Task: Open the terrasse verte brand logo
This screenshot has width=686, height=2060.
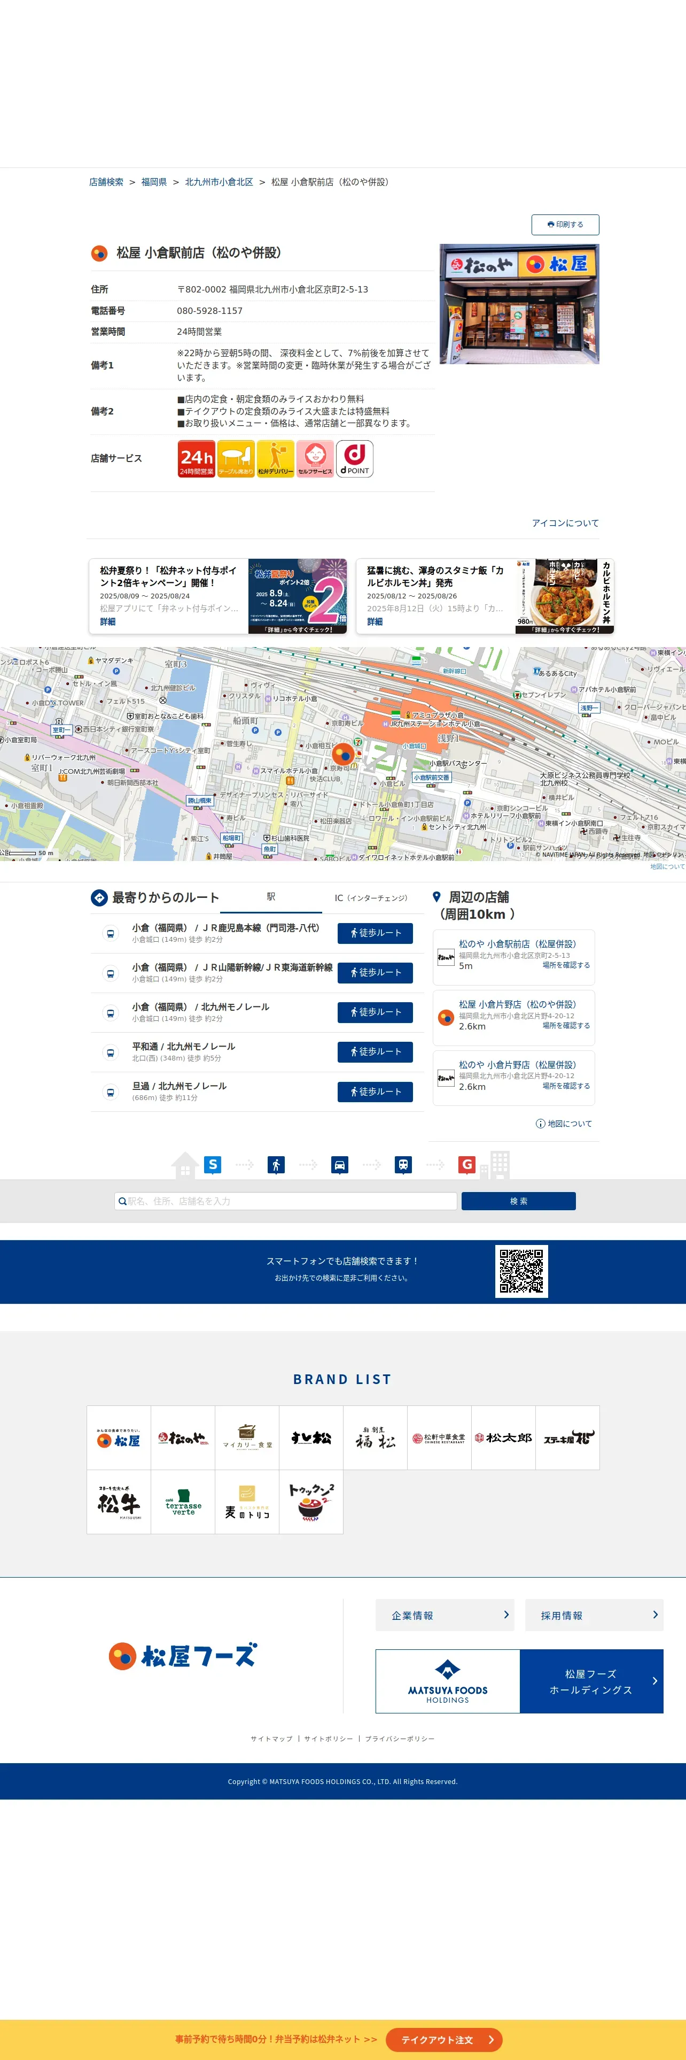Action: coord(183,1502)
